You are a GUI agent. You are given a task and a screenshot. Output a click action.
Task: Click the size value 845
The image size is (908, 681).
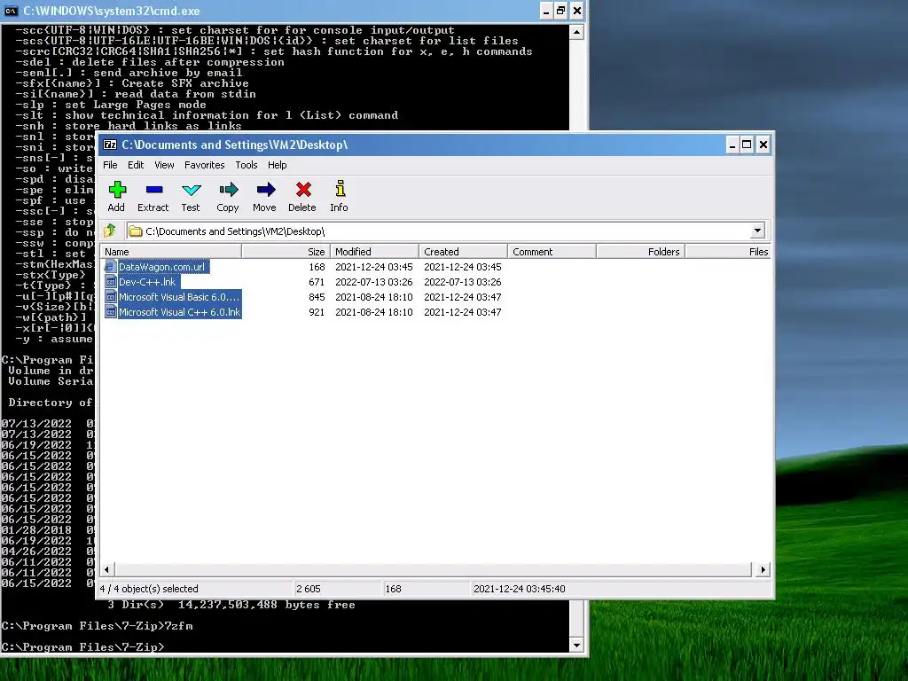click(317, 297)
